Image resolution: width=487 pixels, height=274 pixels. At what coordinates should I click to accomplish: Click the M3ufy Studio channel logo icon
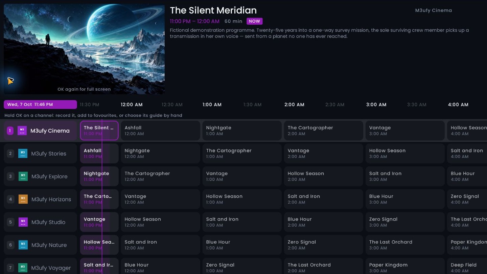click(23, 222)
